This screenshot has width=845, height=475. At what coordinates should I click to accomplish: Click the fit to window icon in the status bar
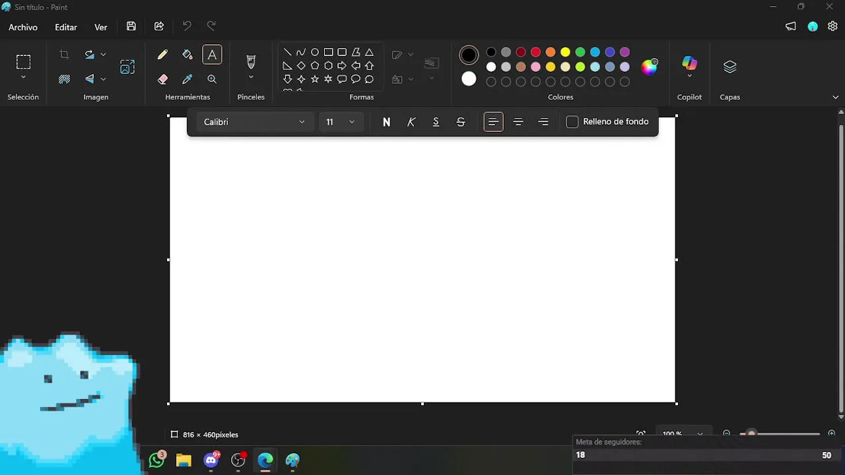click(x=640, y=434)
